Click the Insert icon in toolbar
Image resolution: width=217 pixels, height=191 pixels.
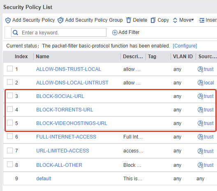(x=202, y=20)
